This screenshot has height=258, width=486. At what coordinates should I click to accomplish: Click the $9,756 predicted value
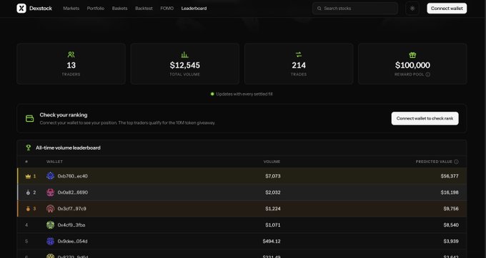coord(451,209)
